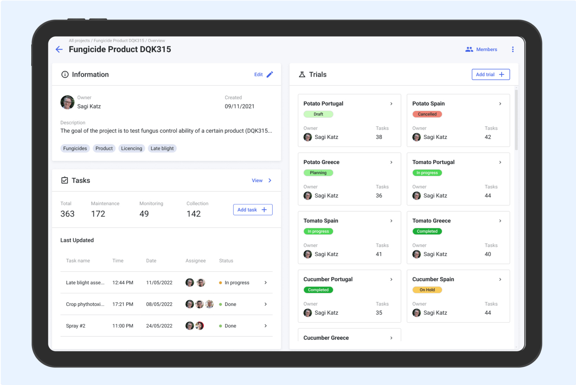Image resolution: width=576 pixels, height=385 pixels.
Task: Open the three-dot more options menu
Action: (513, 49)
